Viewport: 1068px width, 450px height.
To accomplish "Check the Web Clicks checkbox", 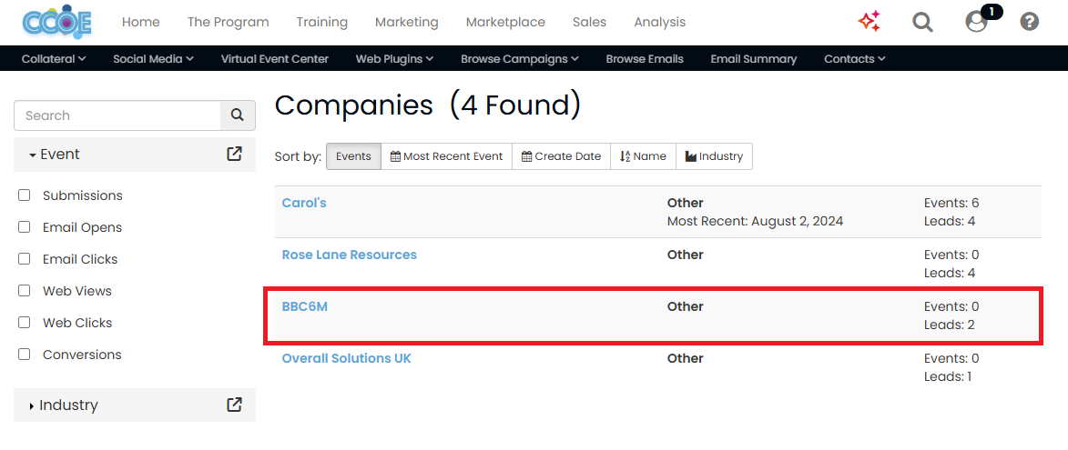I will 25,323.
